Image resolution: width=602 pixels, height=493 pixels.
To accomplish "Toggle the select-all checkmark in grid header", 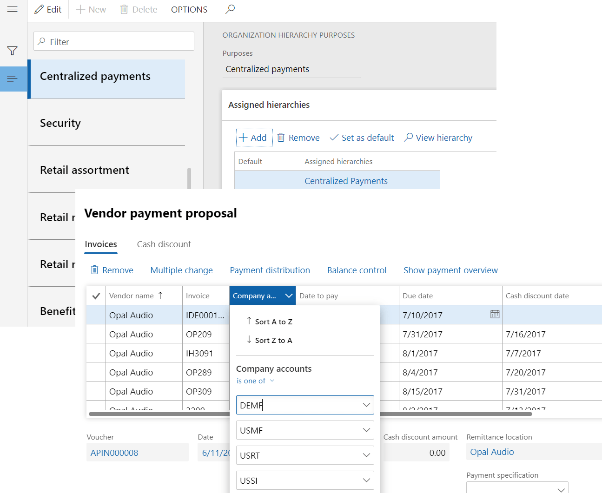I will (x=96, y=296).
